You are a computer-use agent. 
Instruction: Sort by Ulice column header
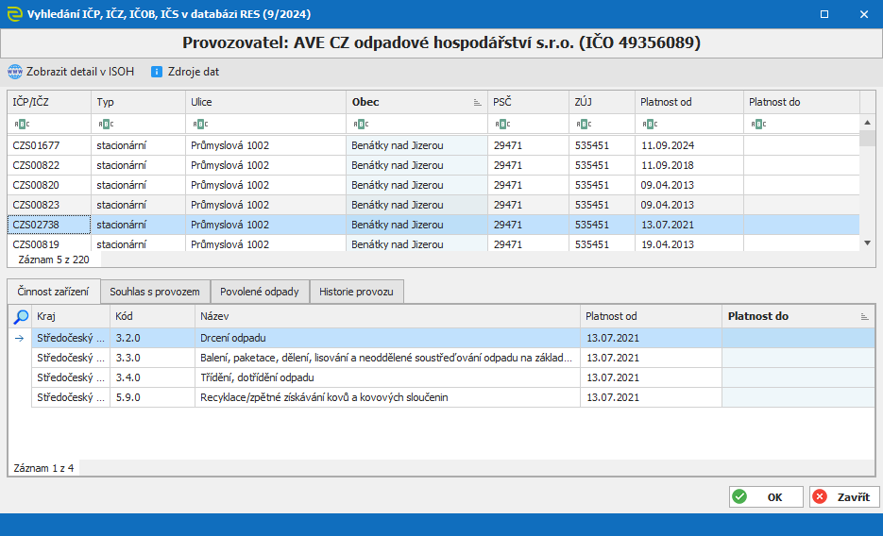265,102
